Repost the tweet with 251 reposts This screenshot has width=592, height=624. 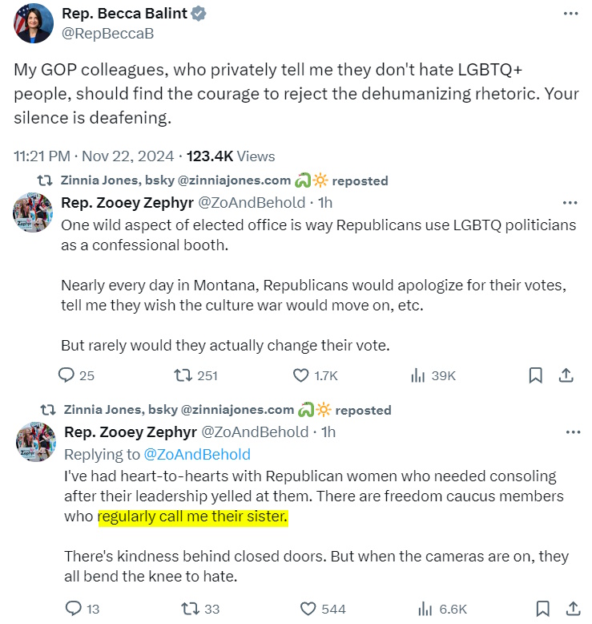click(x=183, y=375)
